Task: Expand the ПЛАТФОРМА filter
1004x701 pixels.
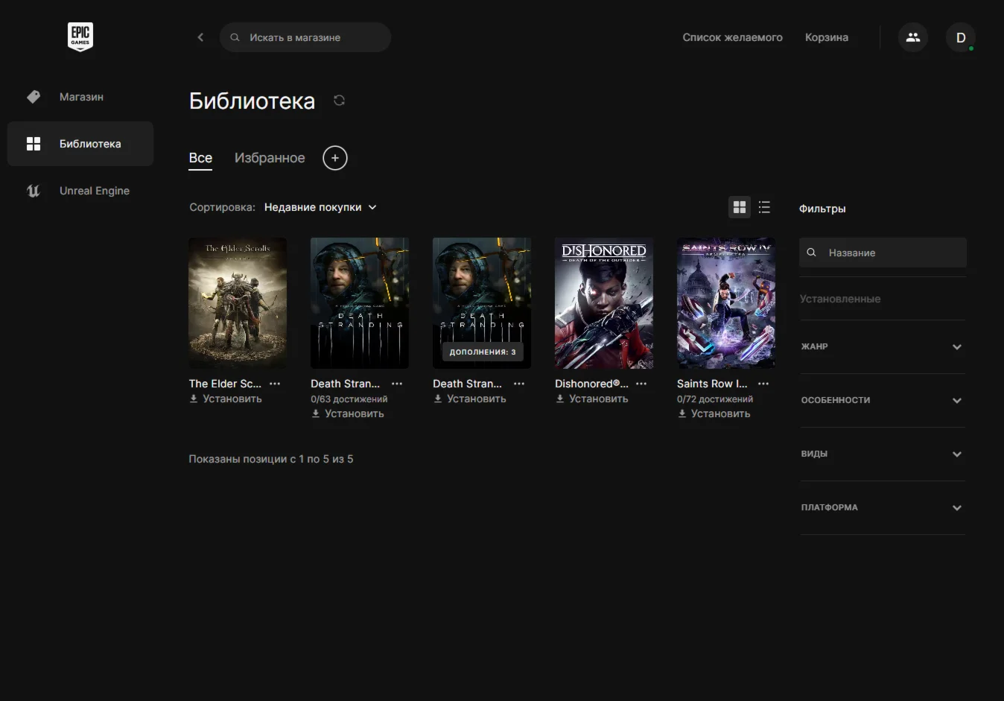Action: click(x=883, y=507)
